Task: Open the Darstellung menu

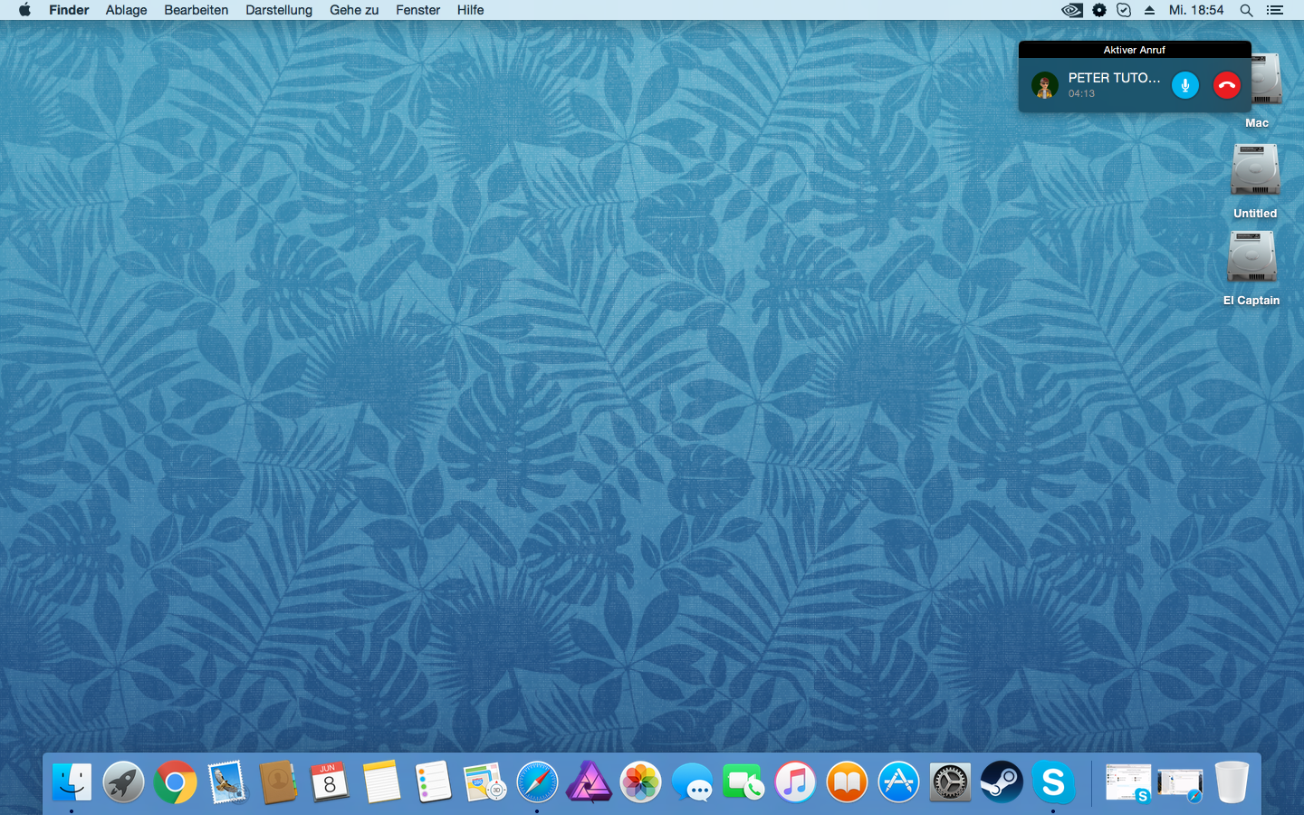Action: click(279, 10)
